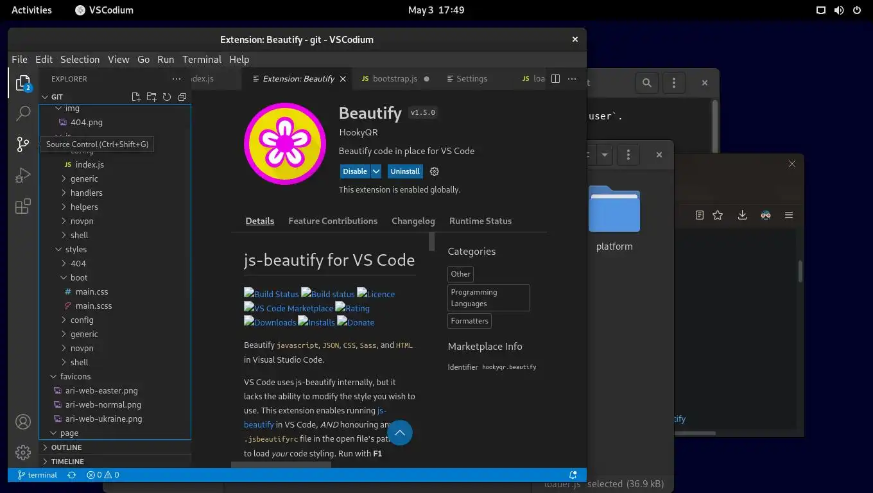Click the round scroll-to-top arrow button
Image resolution: width=873 pixels, height=493 pixels.
point(400,433)
